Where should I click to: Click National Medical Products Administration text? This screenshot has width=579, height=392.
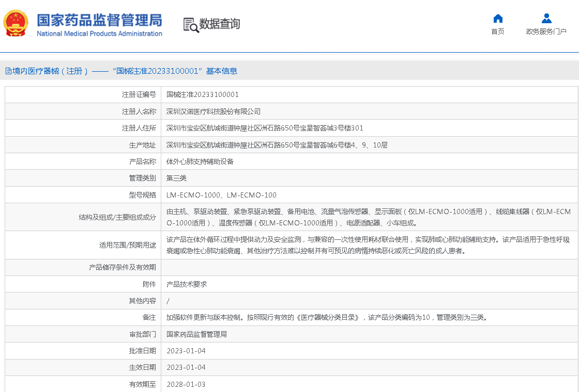[x=99, y=34]
